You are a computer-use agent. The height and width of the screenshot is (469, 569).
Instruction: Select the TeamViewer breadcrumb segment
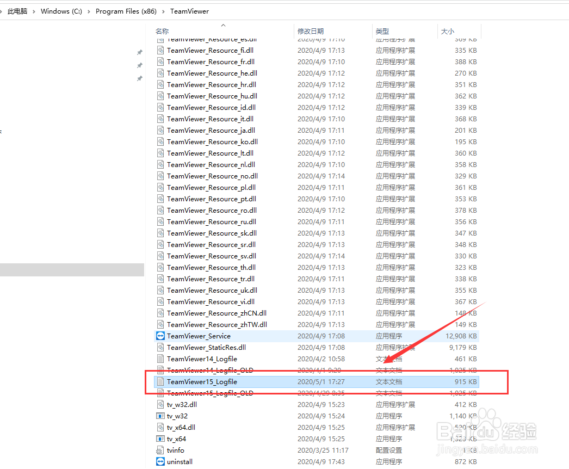click(x=189, y=11)
